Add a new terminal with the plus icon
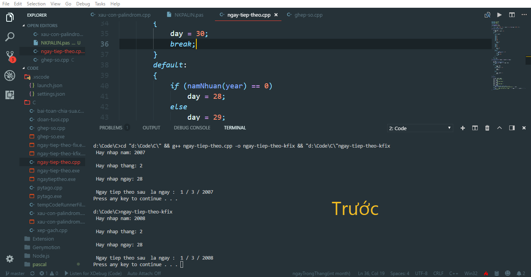The height and width of the screenshot is (277, 531). [x=463, y=127]
